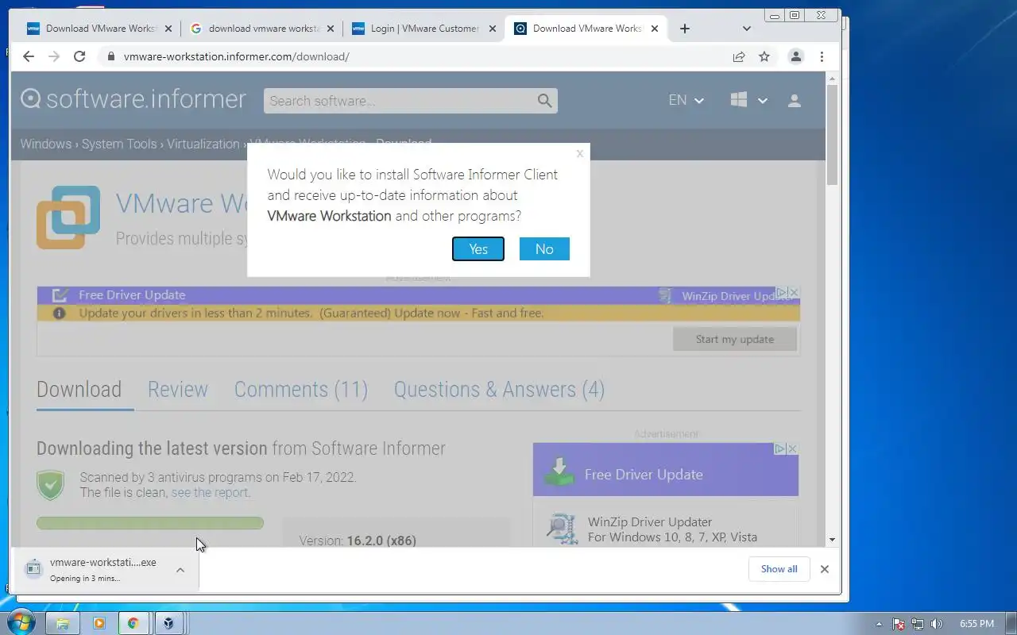
Task: Open the see the report link
Action: 210,492
